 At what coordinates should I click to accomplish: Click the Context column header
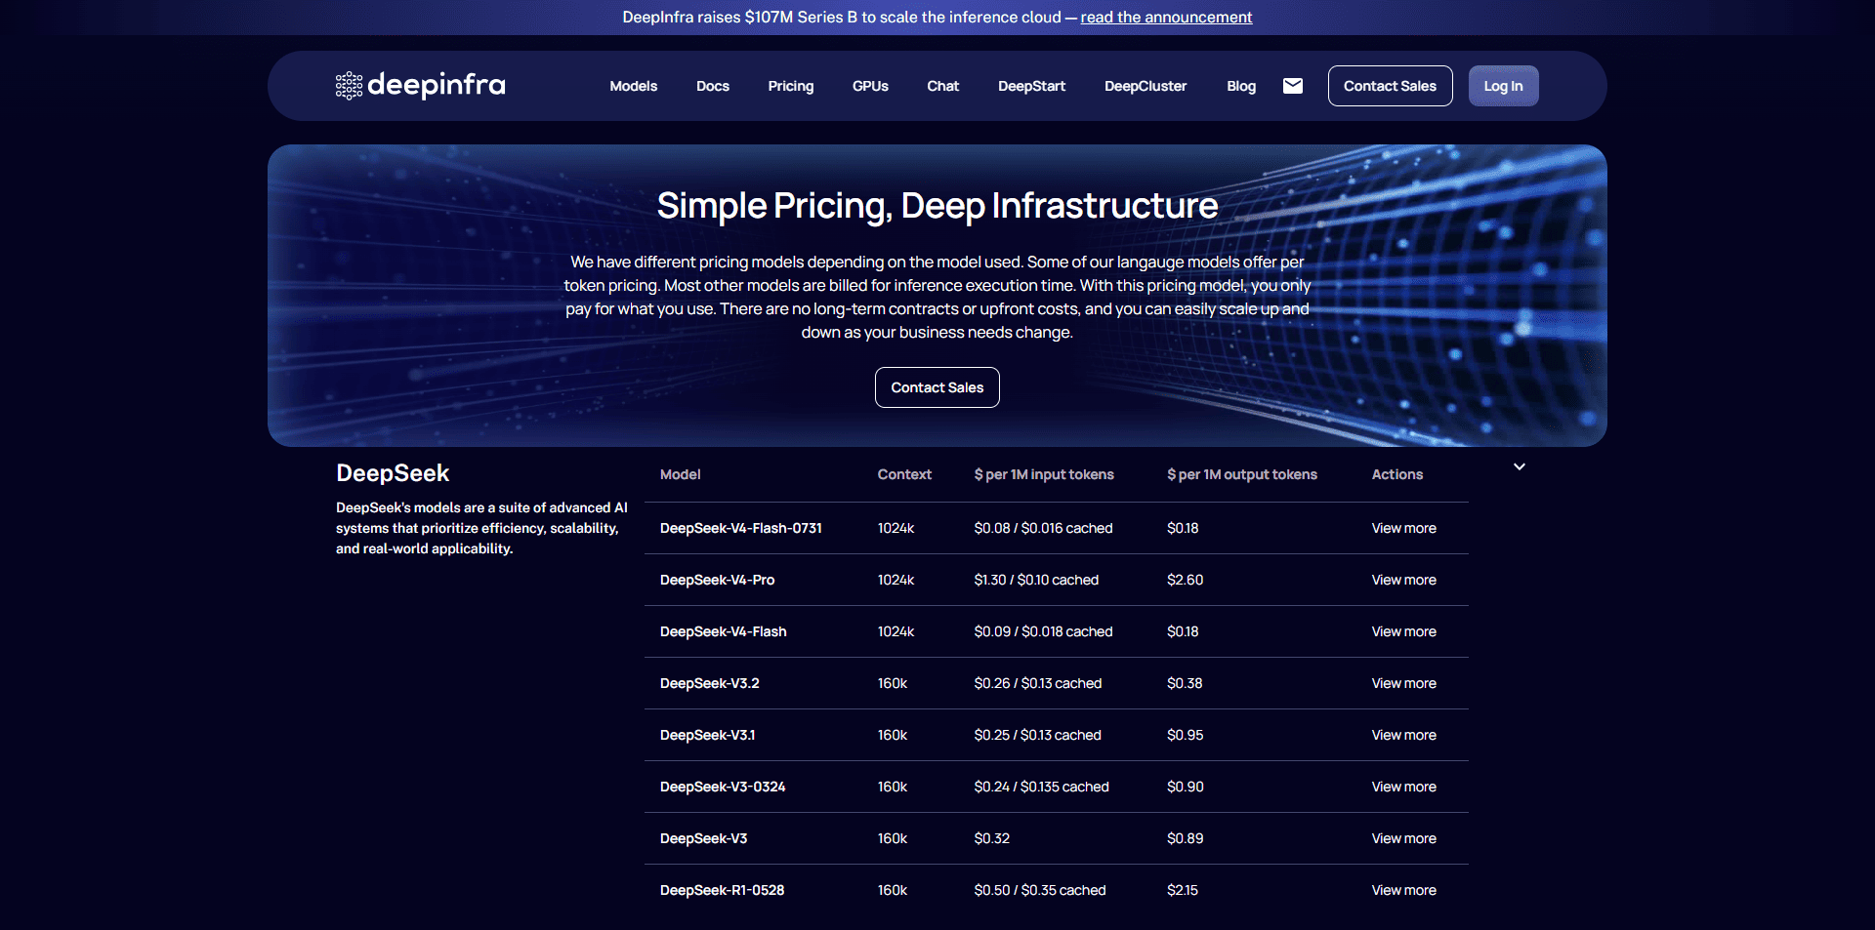pyautogui.click(x=904, y=474)
